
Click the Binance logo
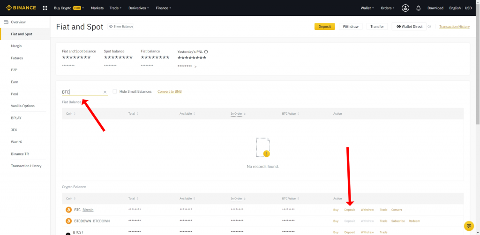click(x=21, y=8)
